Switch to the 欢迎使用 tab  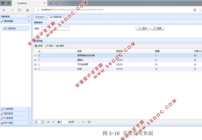tap(39, 17)
